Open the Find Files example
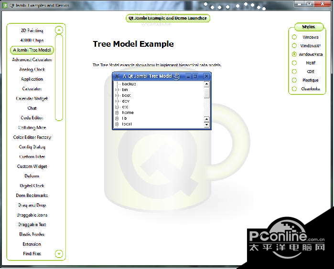Screen dimensions: 334x269 click(32, 254)
